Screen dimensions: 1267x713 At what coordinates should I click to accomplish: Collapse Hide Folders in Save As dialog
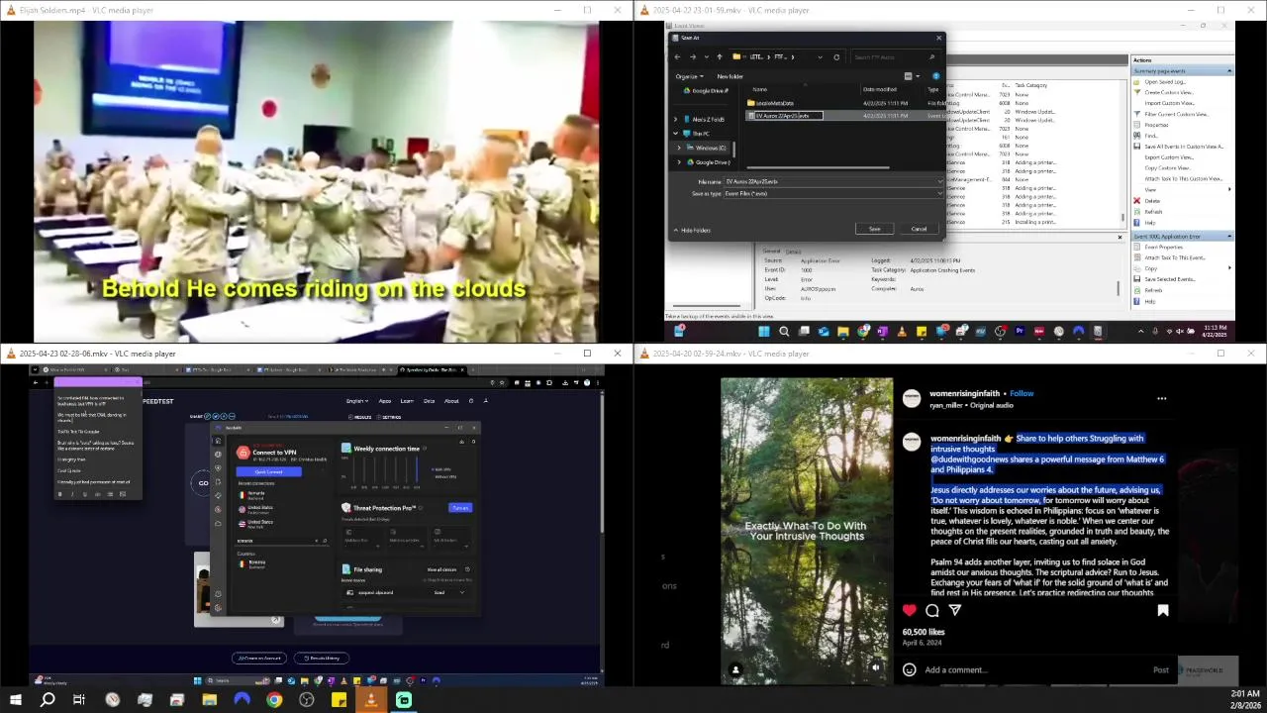692,230
